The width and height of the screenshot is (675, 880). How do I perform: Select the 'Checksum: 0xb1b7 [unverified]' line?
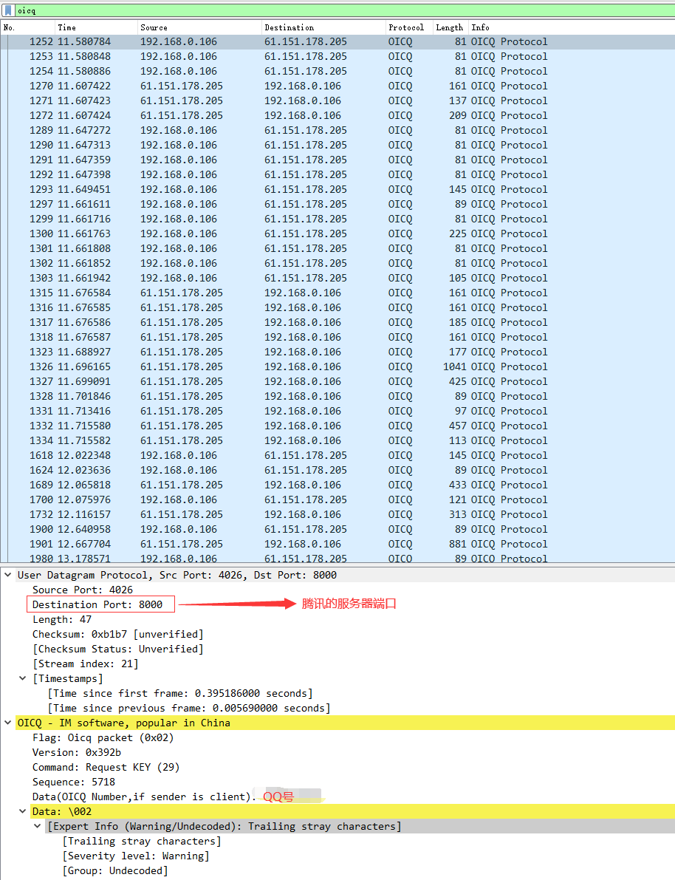click(118, 634)
